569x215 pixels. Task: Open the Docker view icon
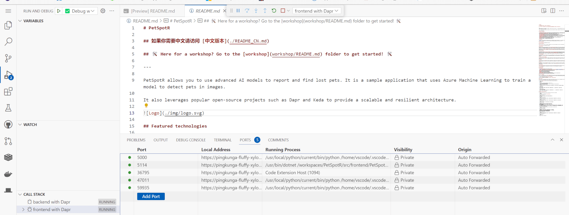(8, 174)
